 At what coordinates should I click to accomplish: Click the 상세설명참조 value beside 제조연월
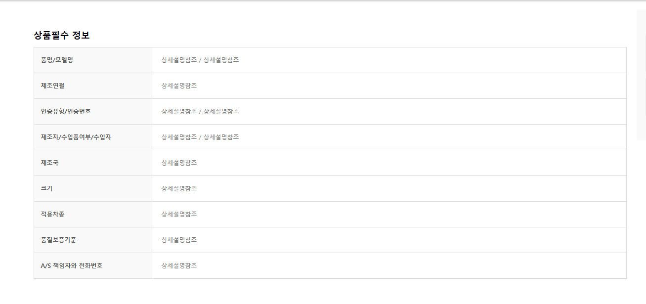[x=179, y=86]
